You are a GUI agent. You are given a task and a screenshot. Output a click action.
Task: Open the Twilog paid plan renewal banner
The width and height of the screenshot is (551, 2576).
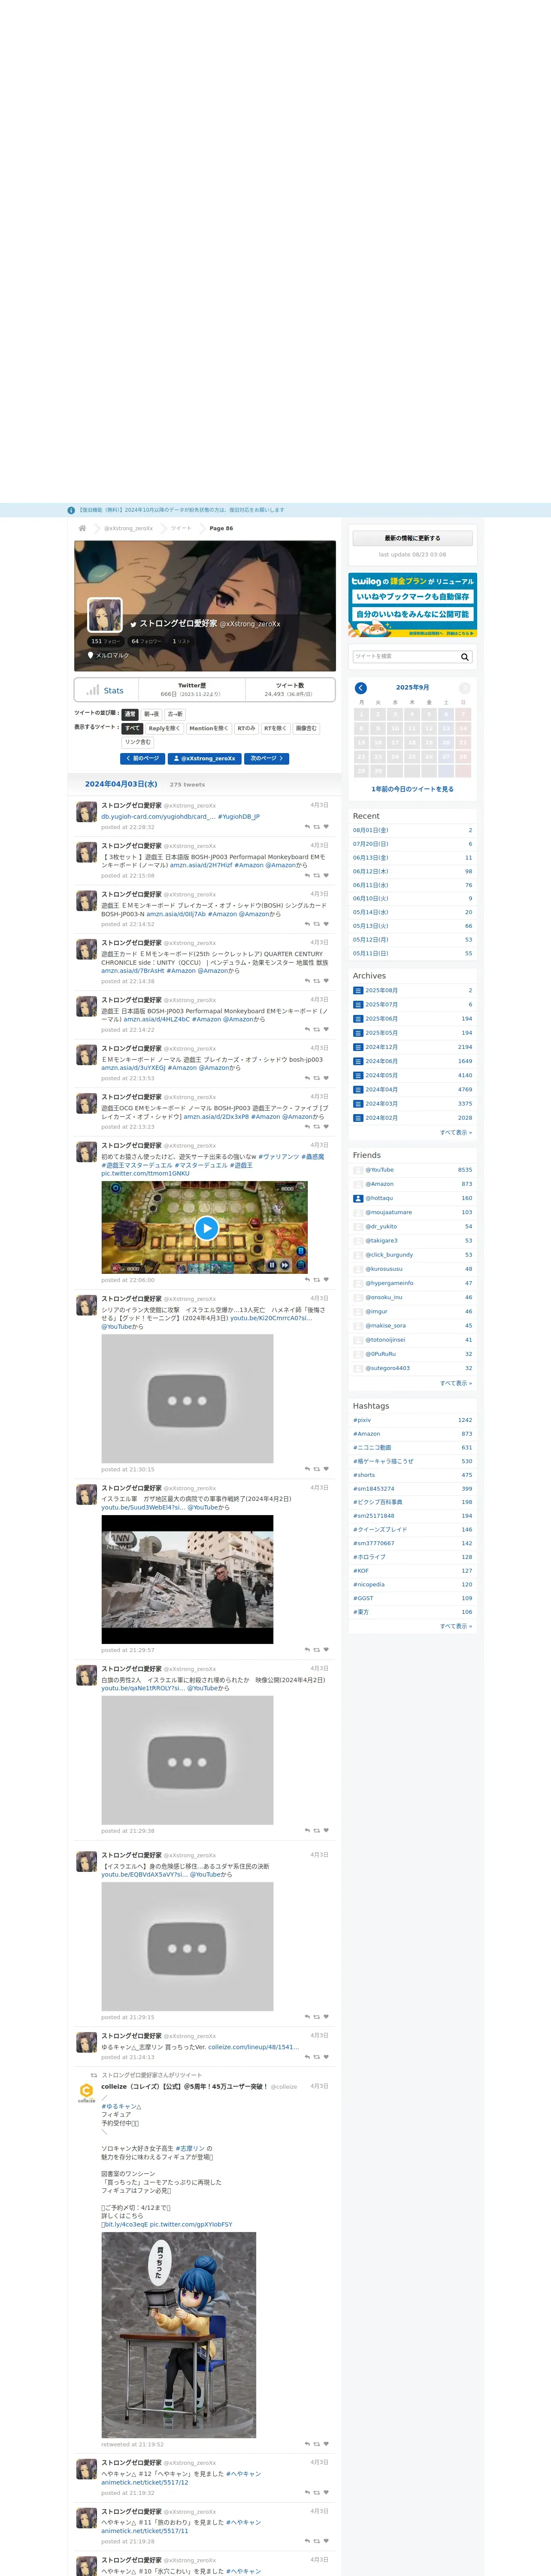tap(412, 605)
